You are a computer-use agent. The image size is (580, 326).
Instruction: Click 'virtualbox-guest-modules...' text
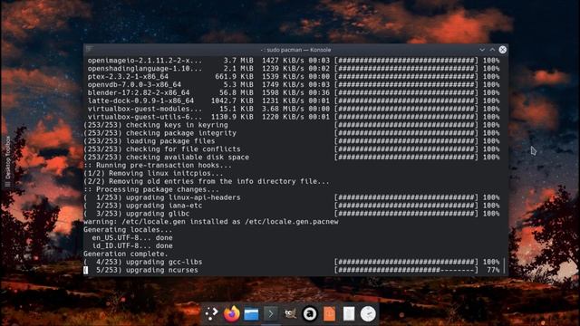coord(145,109)
